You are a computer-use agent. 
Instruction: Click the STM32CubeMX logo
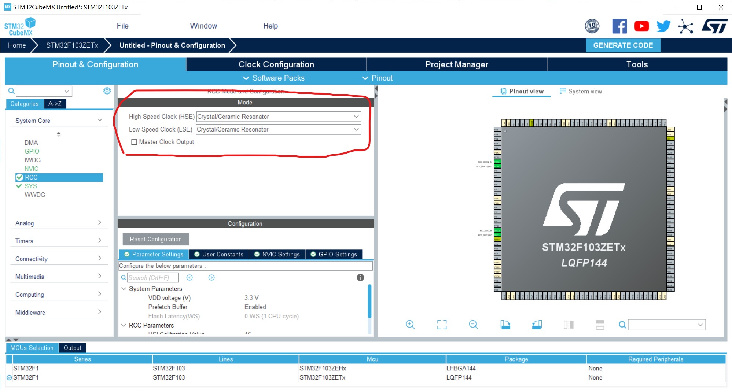tap(20, 27)
